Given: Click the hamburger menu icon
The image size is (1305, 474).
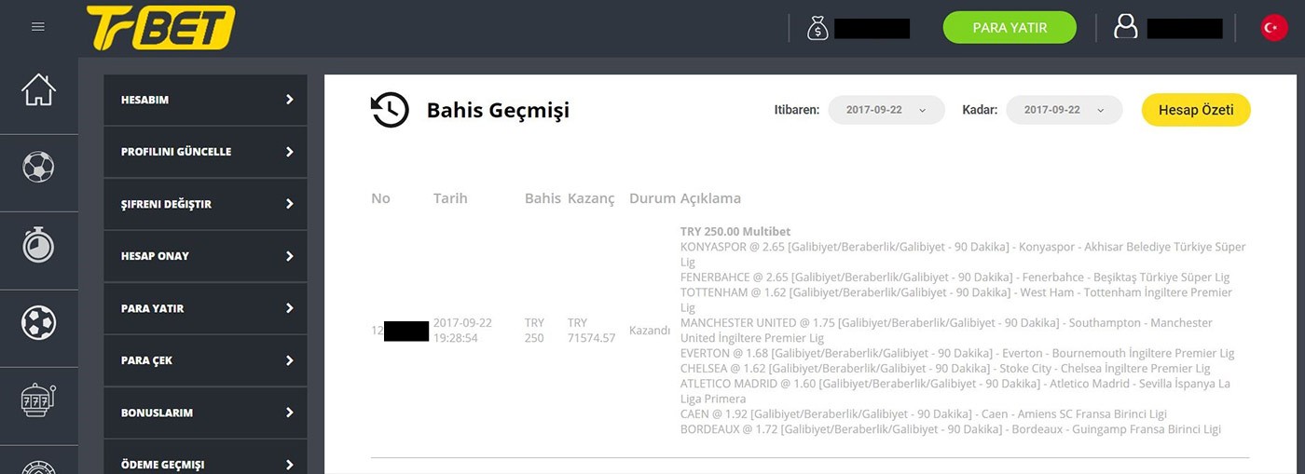Looking at the screenshot, I should tap(38, 27).
